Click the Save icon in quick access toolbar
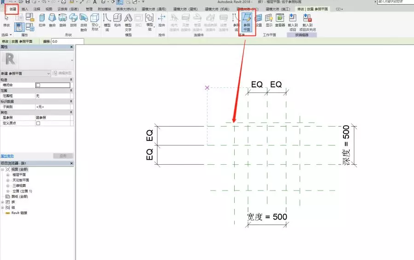Viewport: 414px width, 260px height. tap(28, 2)
